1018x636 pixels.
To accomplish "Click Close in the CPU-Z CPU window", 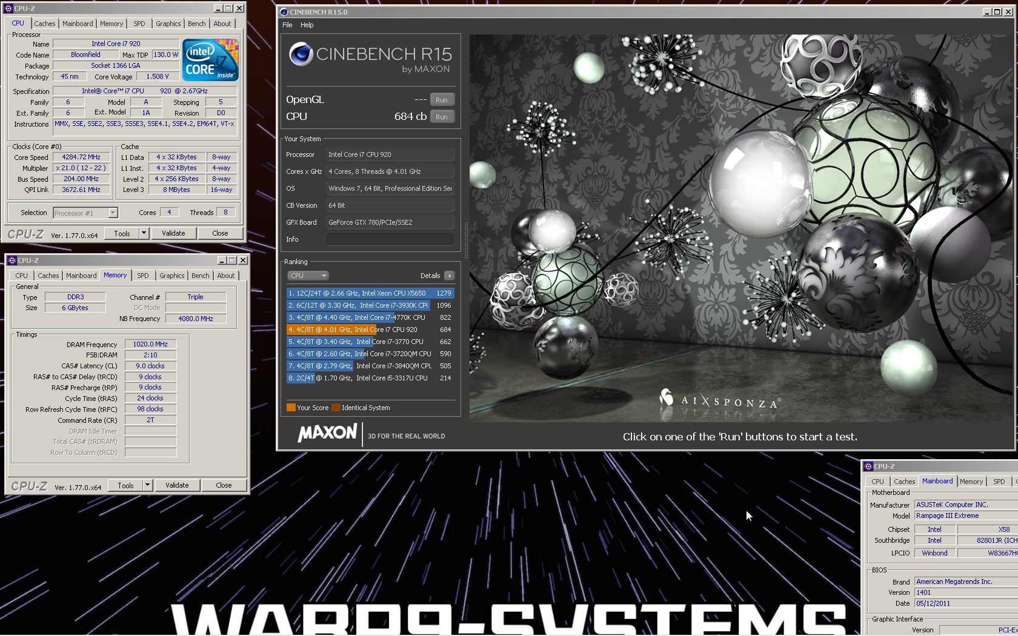I will [220, 233].
